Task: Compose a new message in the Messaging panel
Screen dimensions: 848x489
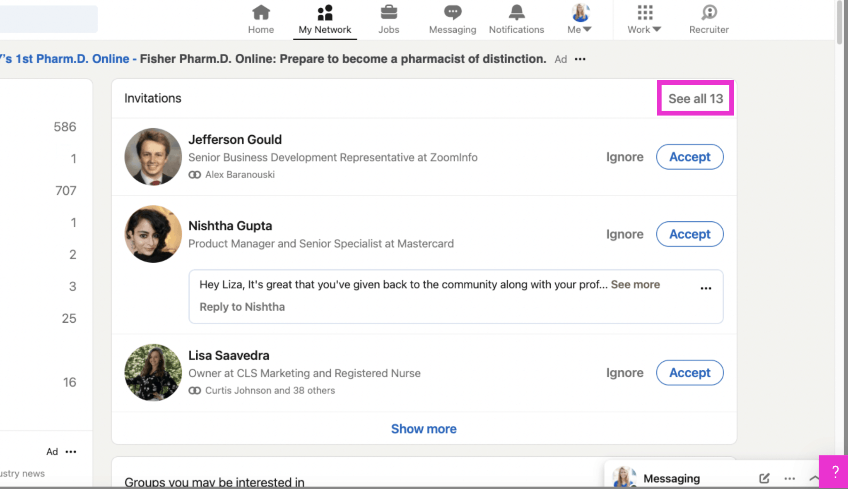Action: [764, 478]
